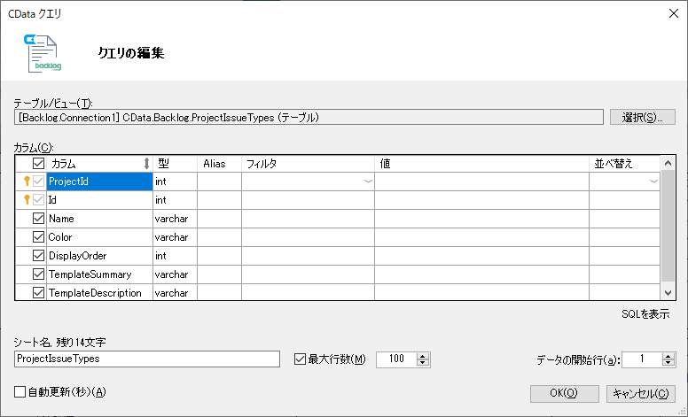Viewport: 688px width, 417px height.
Task: Toggle the Id column checkbox
Action: coord(39,200)
